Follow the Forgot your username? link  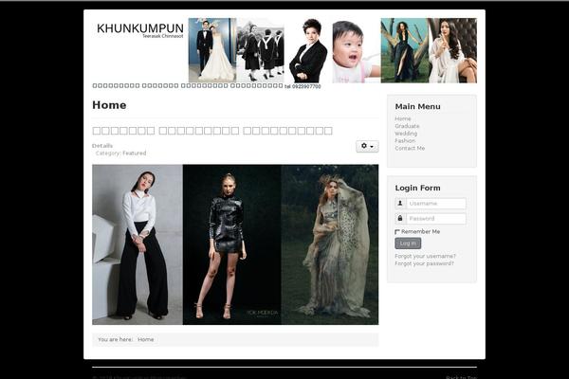425,256
